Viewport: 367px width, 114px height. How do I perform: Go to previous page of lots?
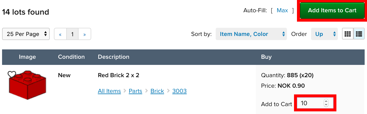pos(60,34)
